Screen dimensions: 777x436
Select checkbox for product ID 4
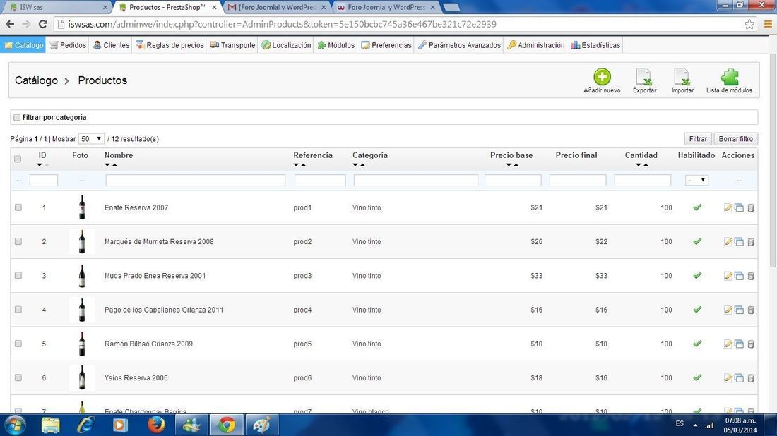18,309
